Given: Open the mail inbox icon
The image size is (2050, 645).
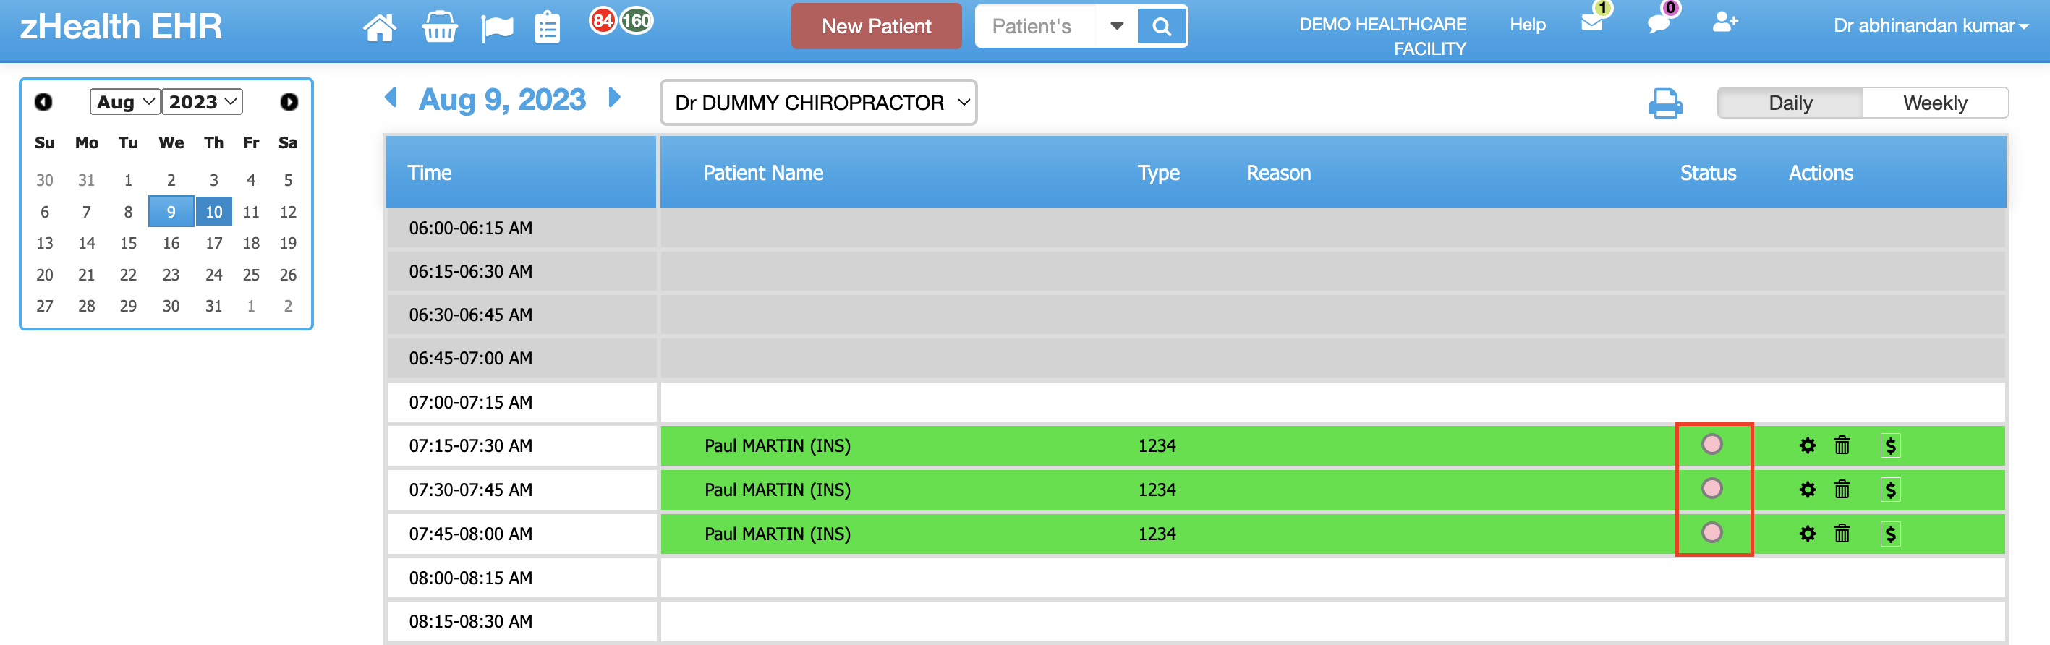Looking at the screenshot, I should (x=1591, y=23).
